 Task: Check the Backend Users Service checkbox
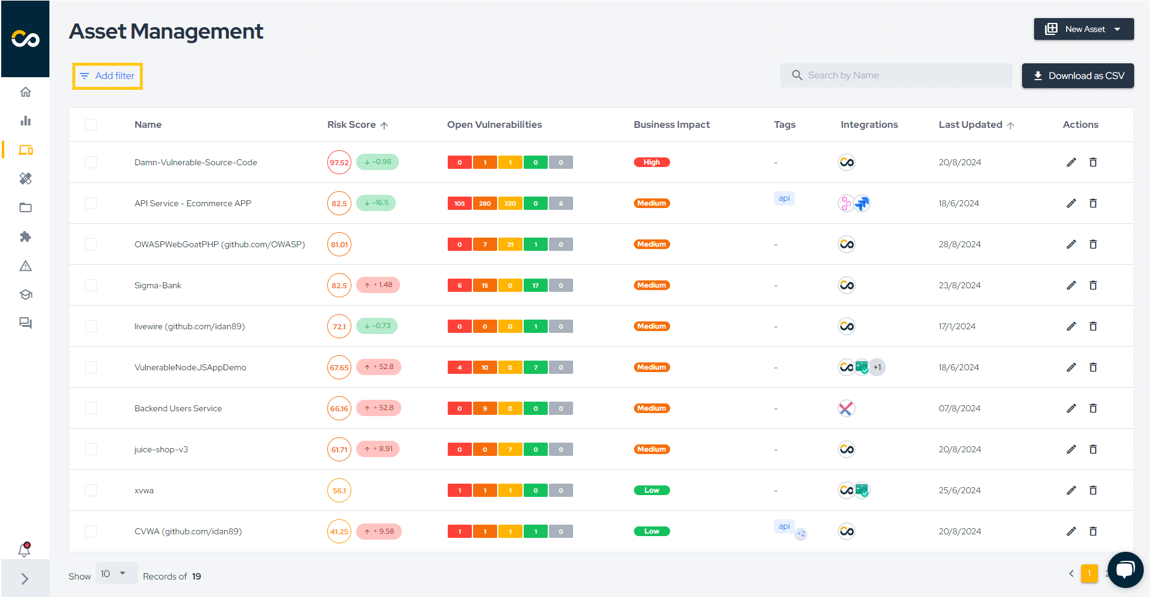(91, 408)
